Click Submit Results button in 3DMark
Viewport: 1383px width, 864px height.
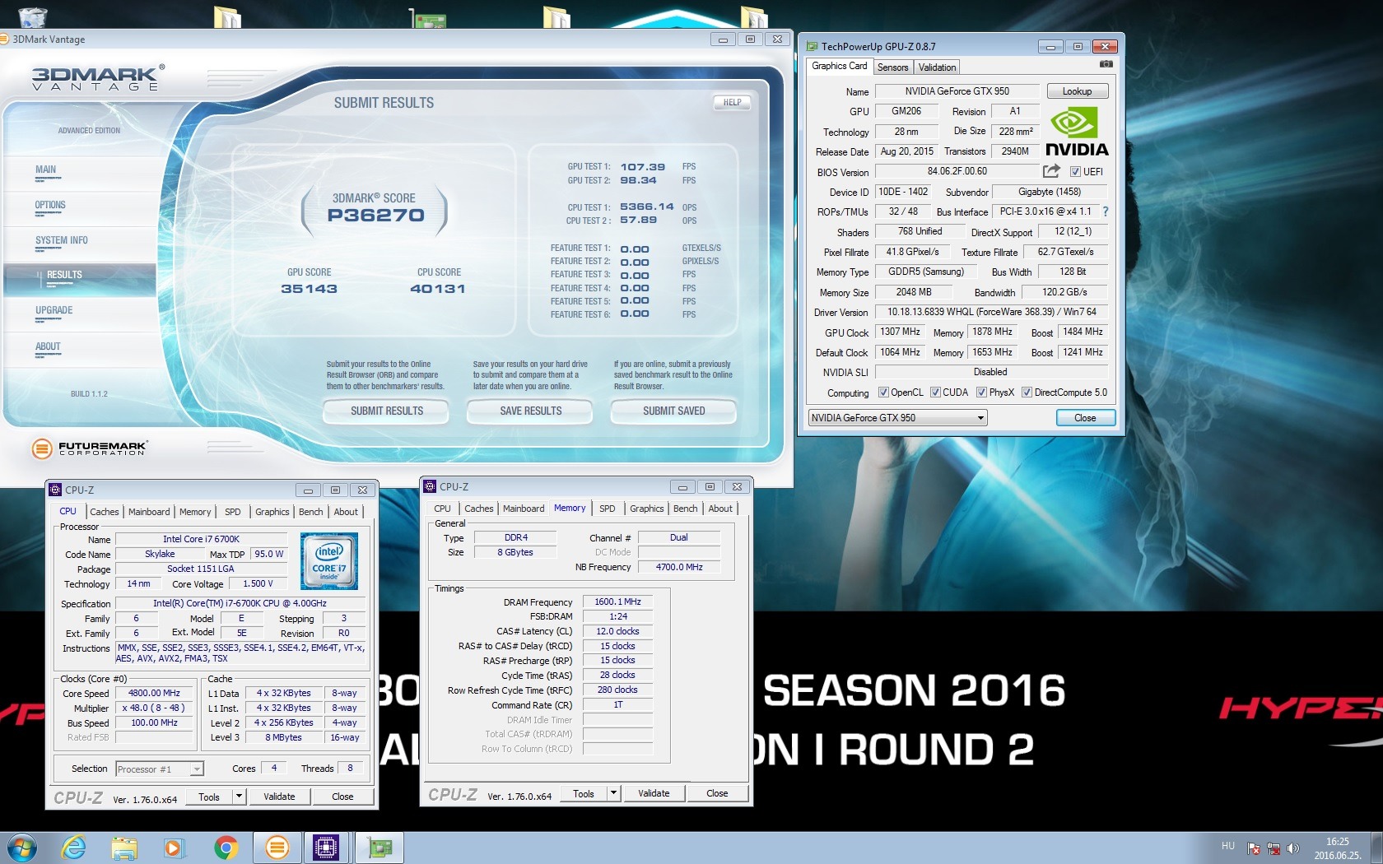[387, 411]
